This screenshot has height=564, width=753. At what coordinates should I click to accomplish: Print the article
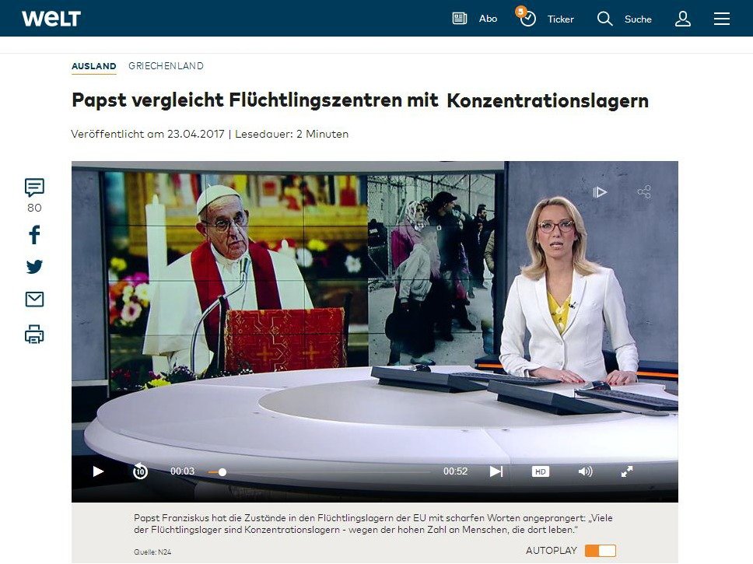[x=34, y=335]
